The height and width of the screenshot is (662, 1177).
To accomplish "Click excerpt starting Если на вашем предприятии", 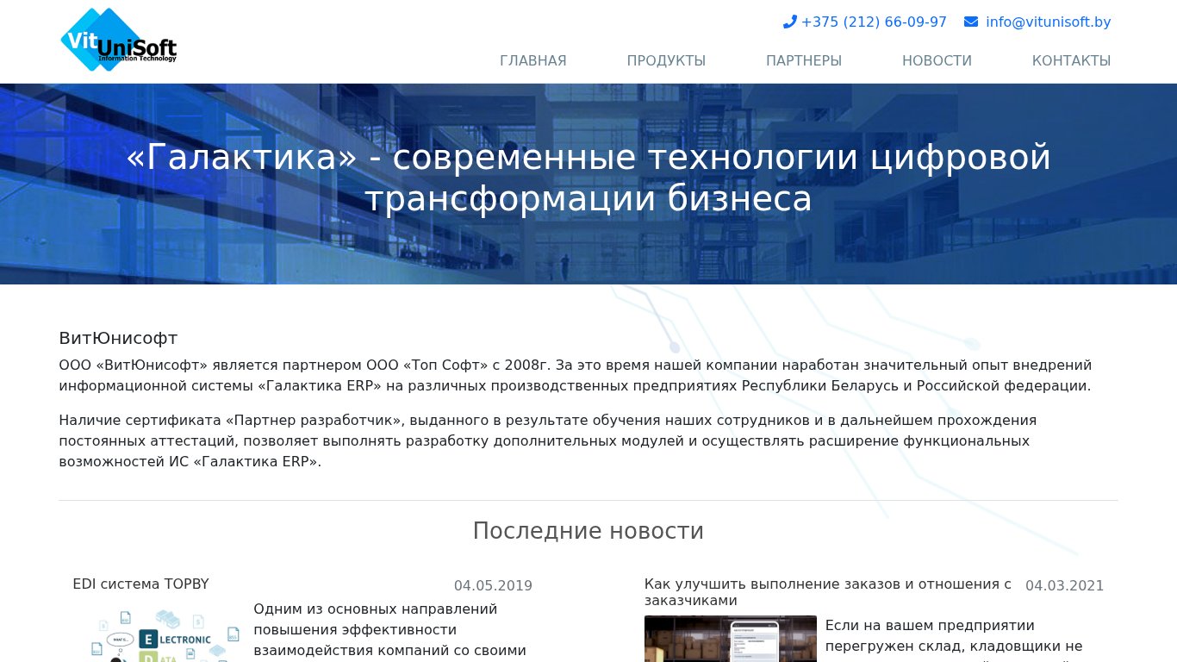I will point(954,639).
